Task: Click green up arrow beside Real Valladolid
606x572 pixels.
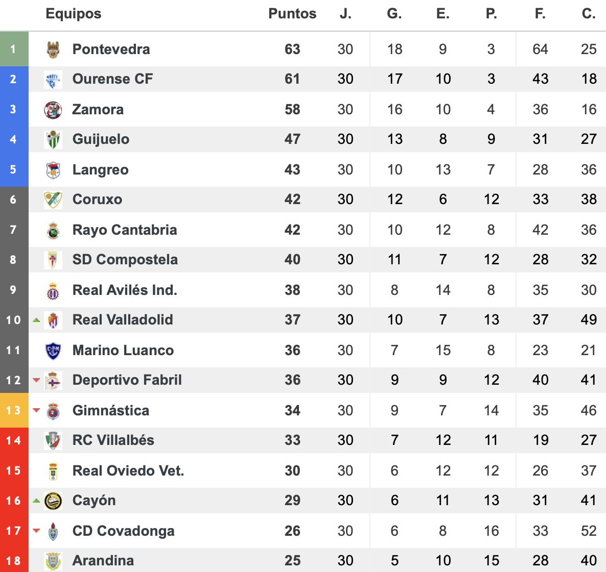Action: point(36,320)
